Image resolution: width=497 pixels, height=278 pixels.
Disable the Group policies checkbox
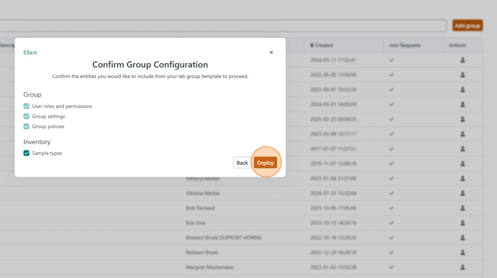pos(27,126)
